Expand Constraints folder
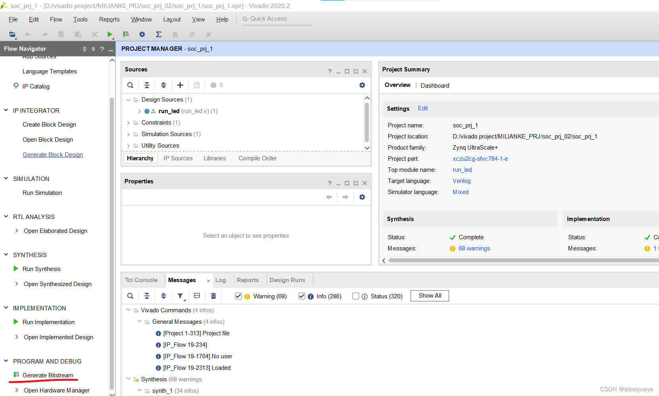Screen dimensions: 659x396 pos(128,123)
